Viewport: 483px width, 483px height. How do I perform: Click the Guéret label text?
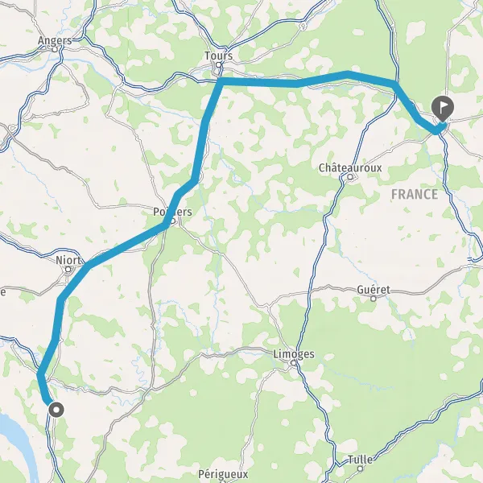coord(374,290)
